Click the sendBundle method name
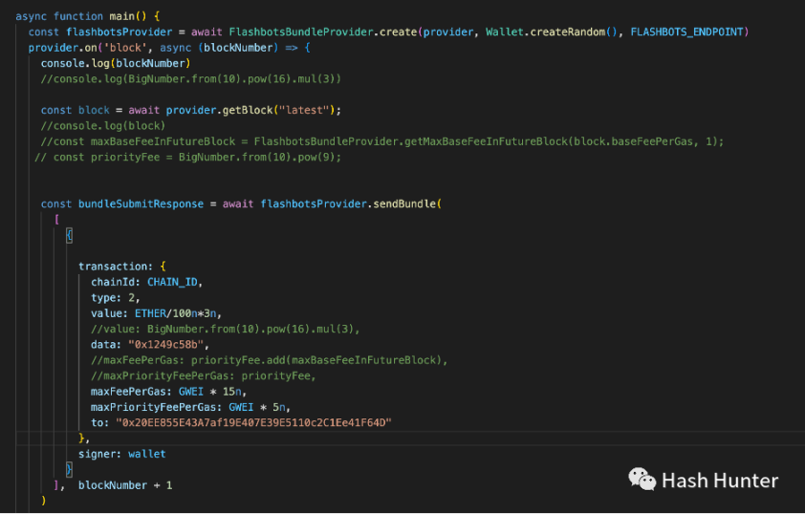 404,203
